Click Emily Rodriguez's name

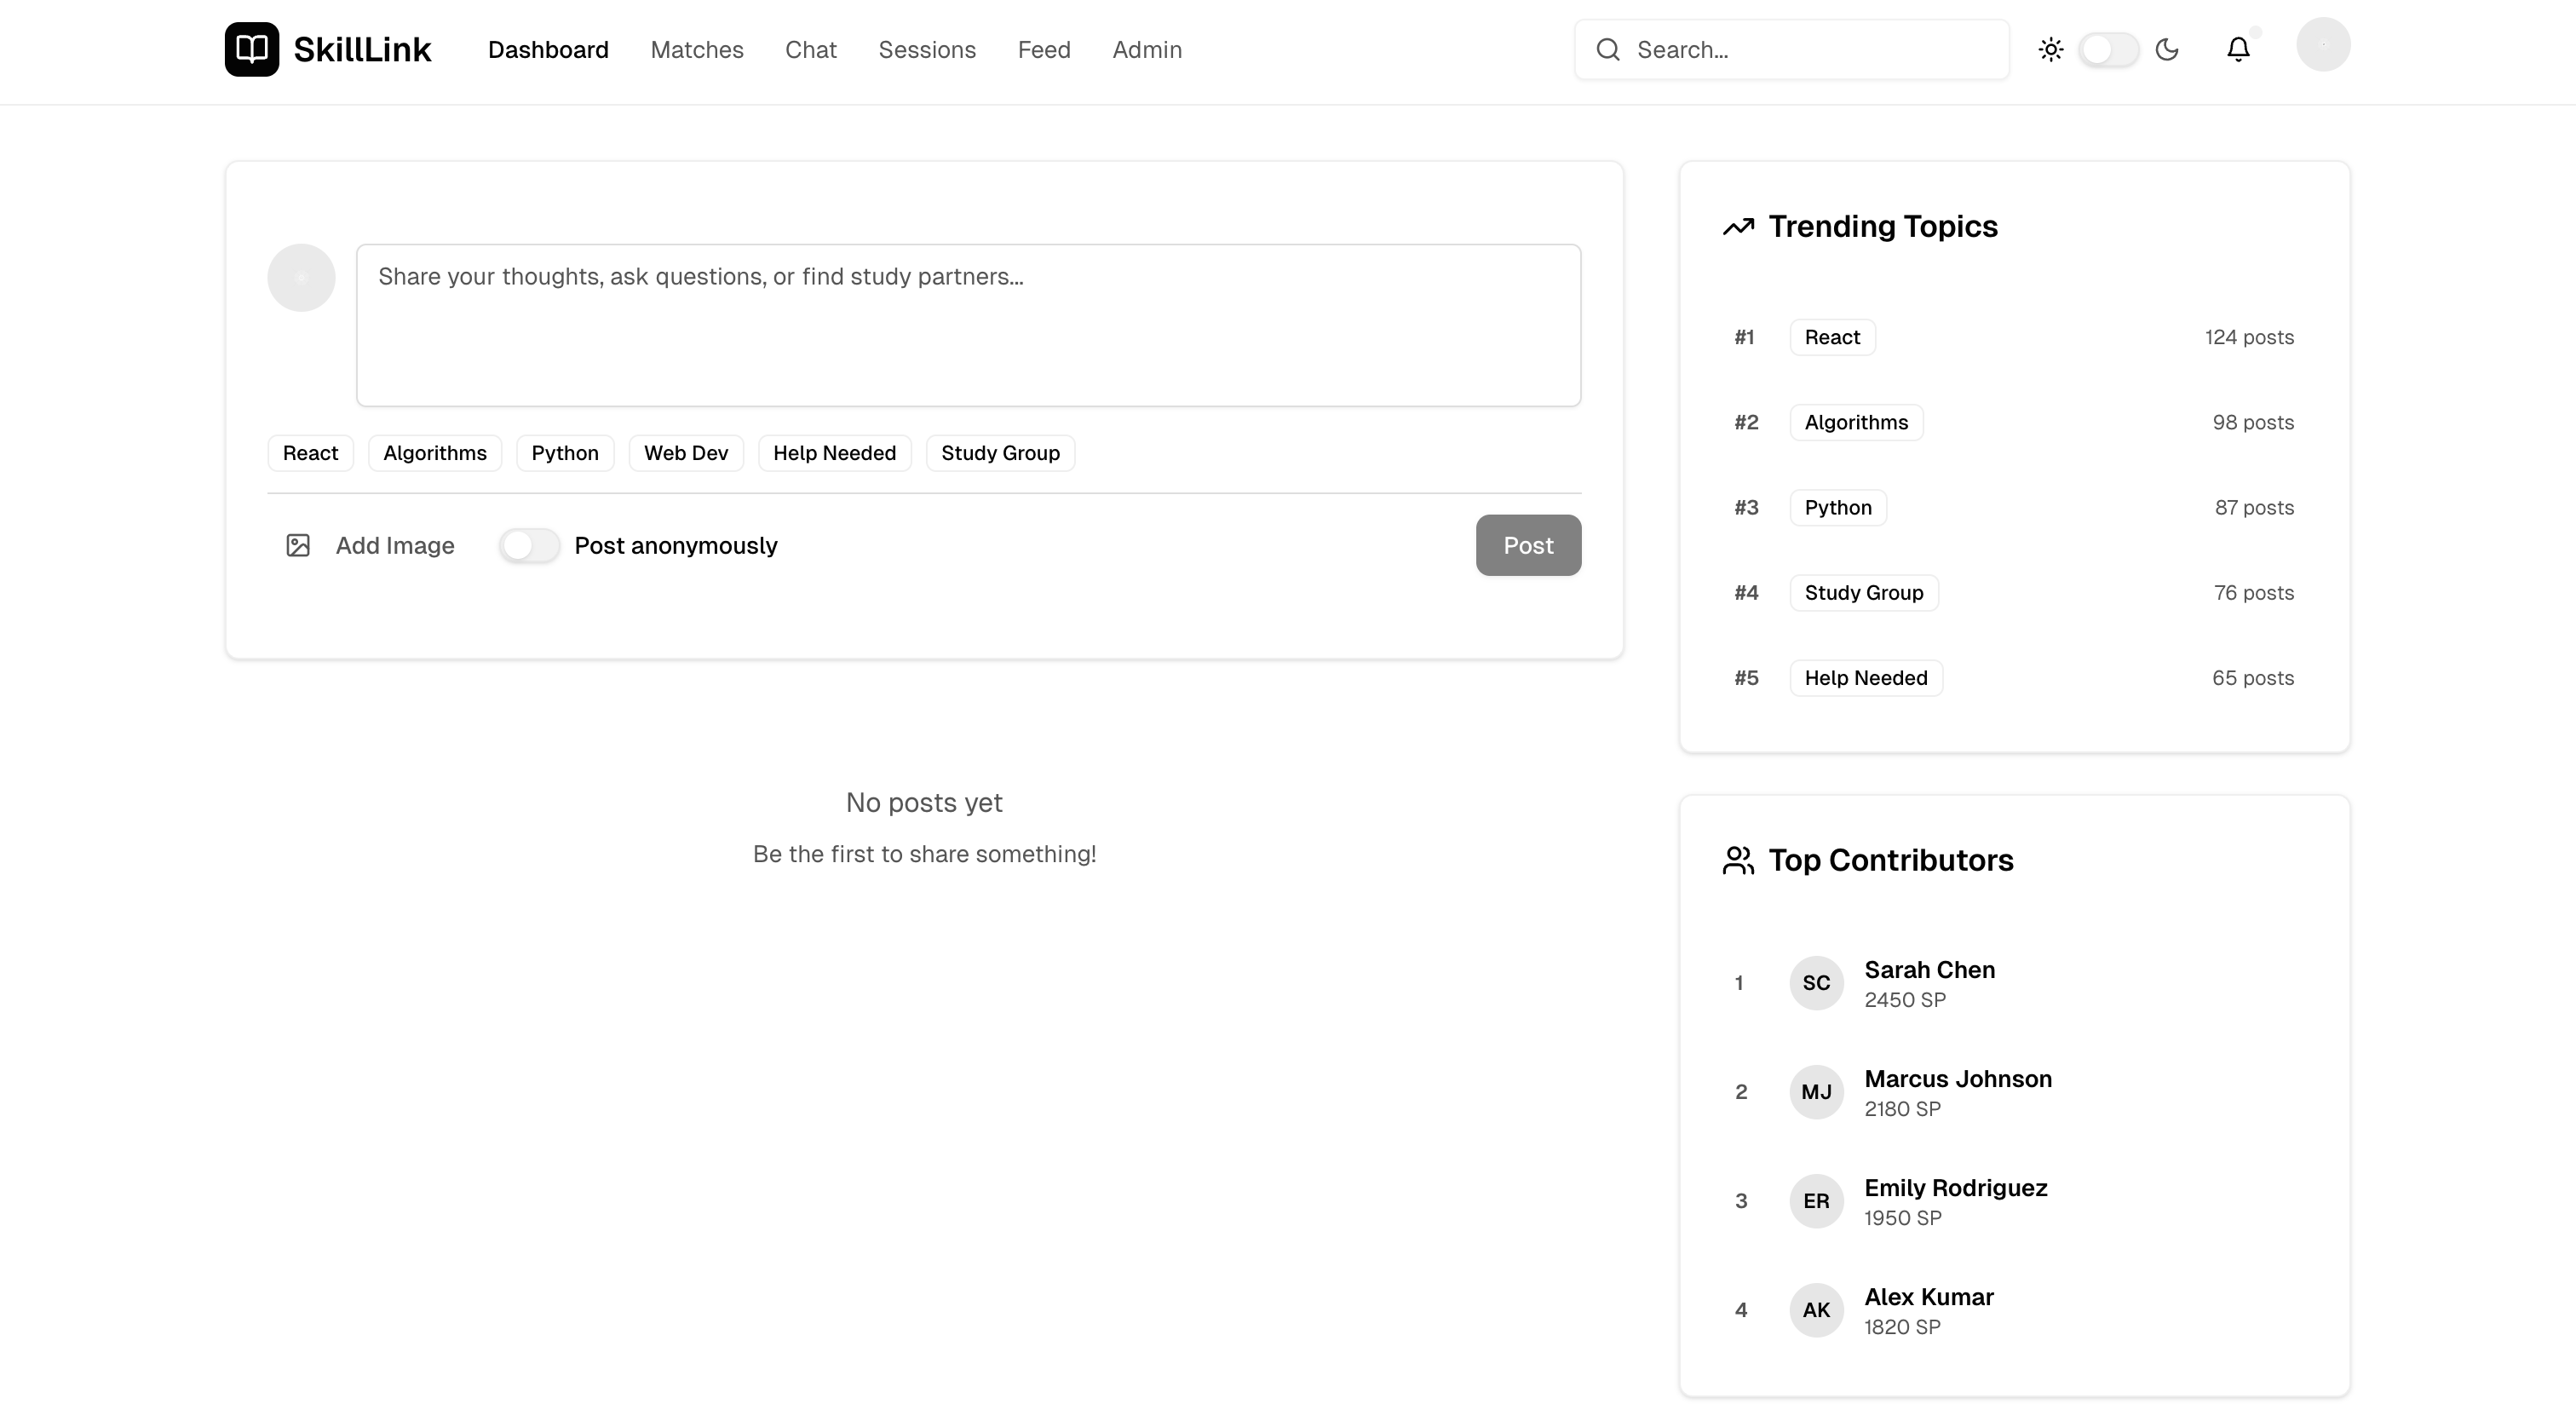[x=1956, y=1188]
